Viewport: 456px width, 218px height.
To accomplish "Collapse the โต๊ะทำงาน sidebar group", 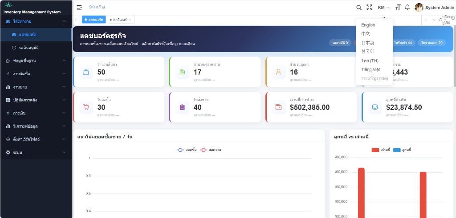I will 36,21.
